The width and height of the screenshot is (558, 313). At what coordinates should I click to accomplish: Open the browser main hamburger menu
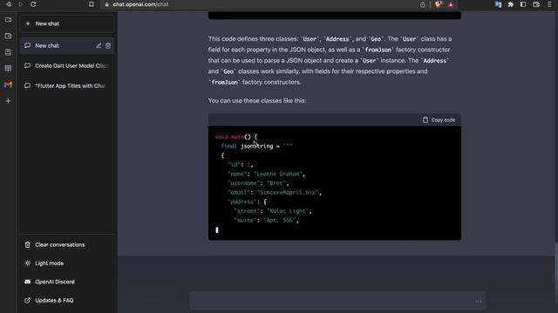[x=549, y=4]
